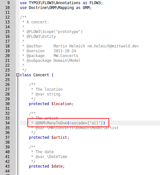Click Doctrine\ORM\Mapping in use statement
160x175 pixels.
51,8
